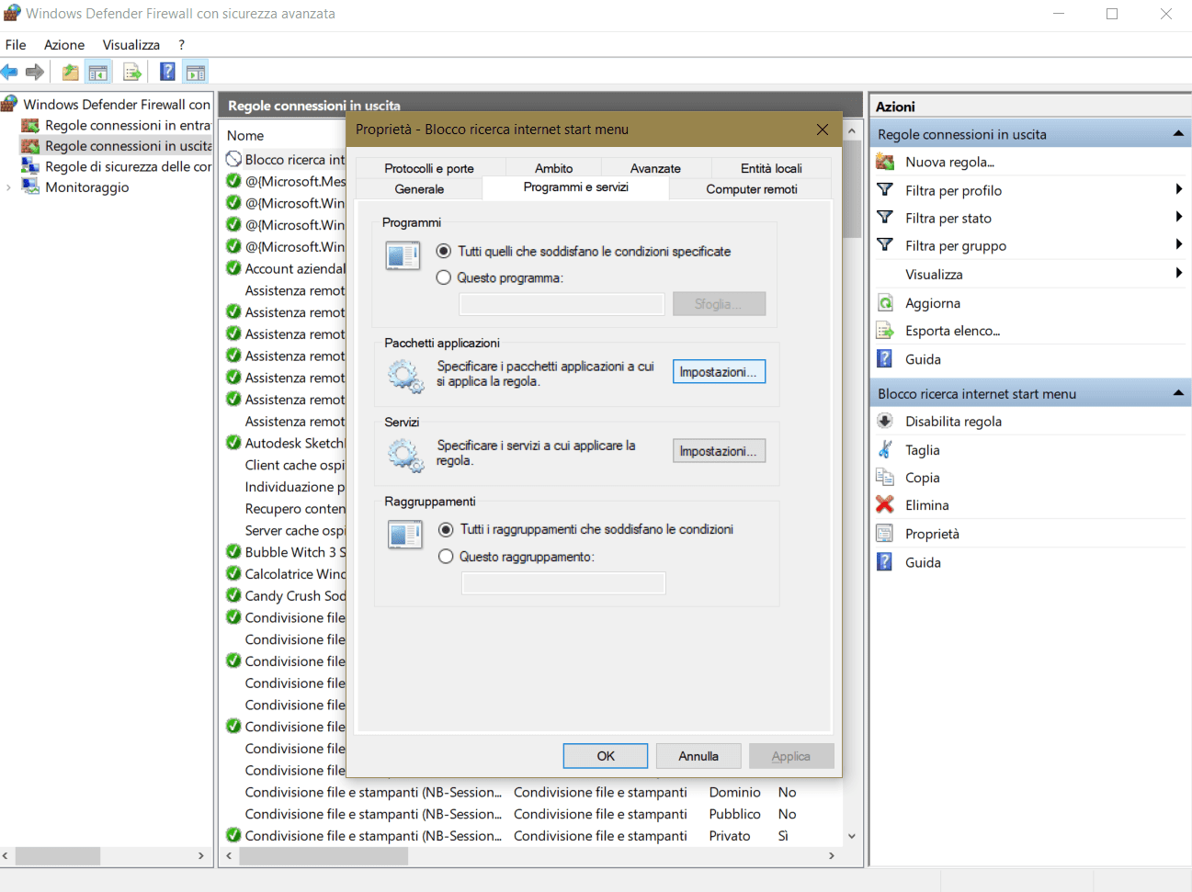Expand the Filtra per profilo submenu arrow
1192x892 pixels.
point(1178,190)
